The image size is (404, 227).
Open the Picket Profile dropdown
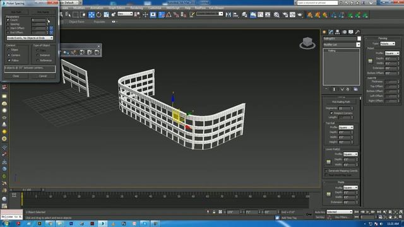[392, 53]
